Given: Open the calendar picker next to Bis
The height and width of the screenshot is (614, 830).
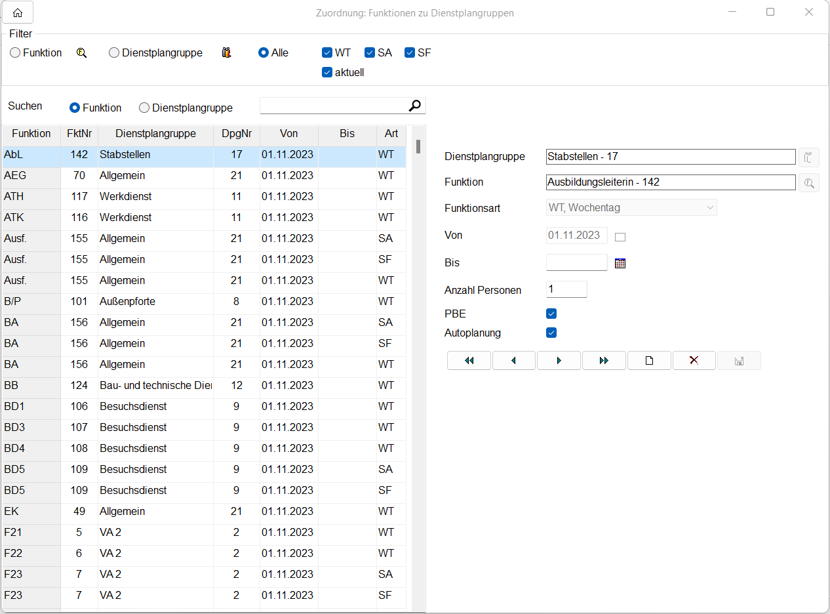Looking at the screenshot, I should click(620, 263).
